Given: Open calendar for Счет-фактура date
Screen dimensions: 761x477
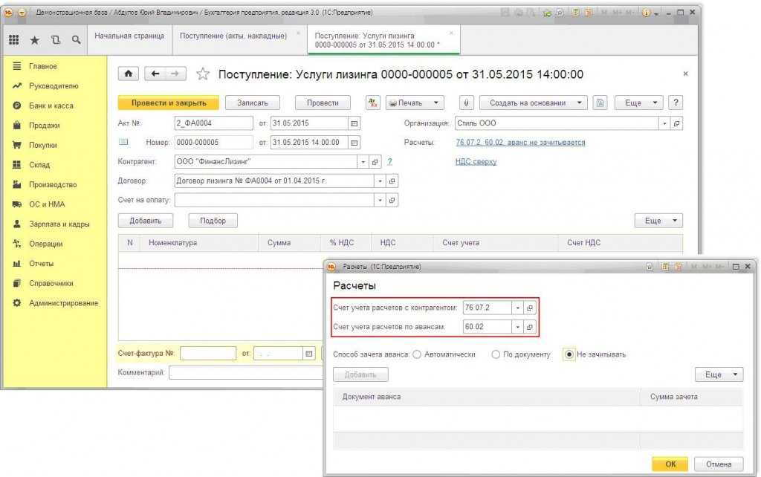Looking at the screenshot, I should (308, 354).
